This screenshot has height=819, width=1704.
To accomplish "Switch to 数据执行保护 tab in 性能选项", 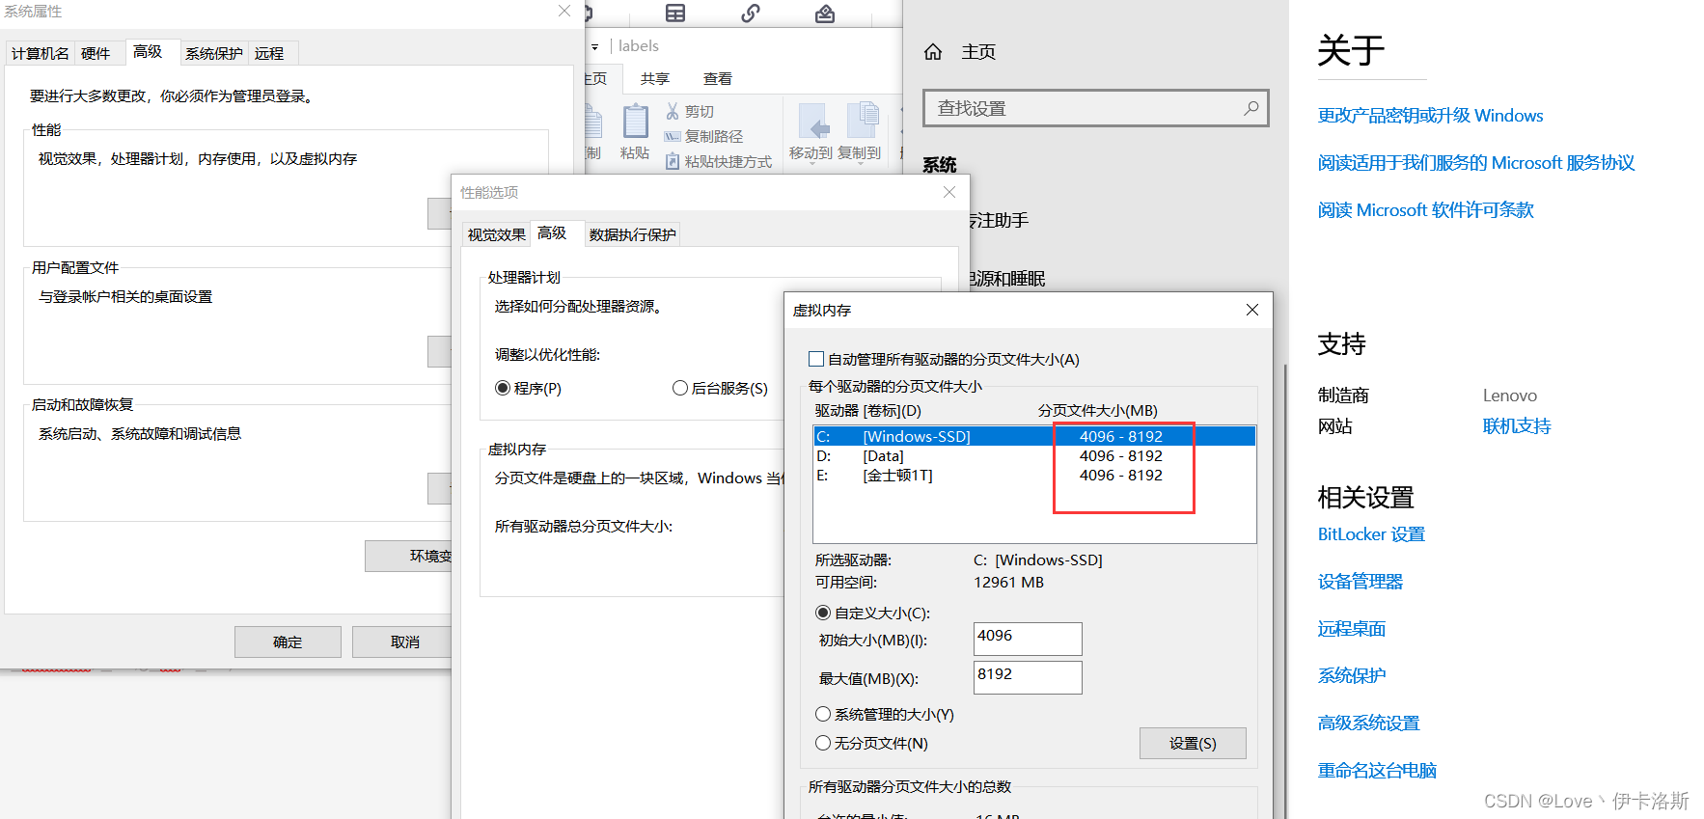I will click(633, 234).
